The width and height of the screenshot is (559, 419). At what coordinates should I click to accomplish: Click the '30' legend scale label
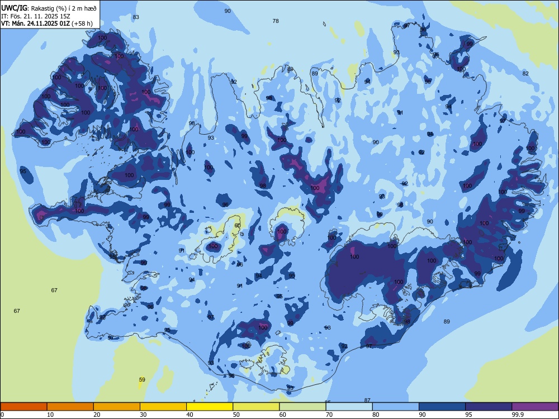pos(143,415)
